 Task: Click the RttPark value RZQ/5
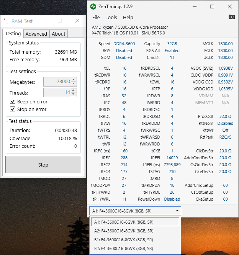(225, 137)
